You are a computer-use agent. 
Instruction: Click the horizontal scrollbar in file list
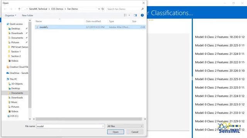point(89,119)
